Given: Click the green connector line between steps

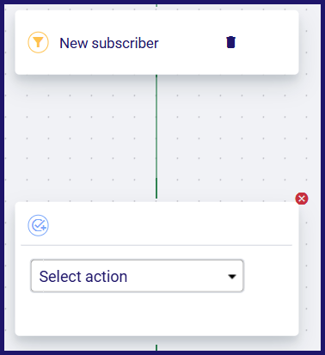Looking at the screenshot, I should (x=156, y=137).
